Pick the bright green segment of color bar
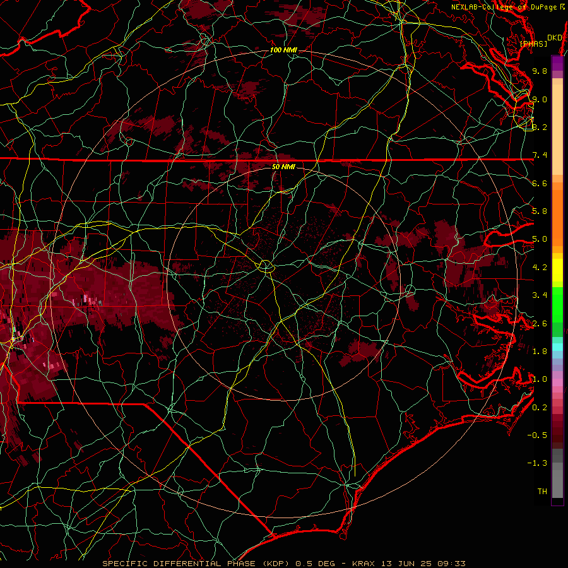568x568 pixels. pos(557,304)
